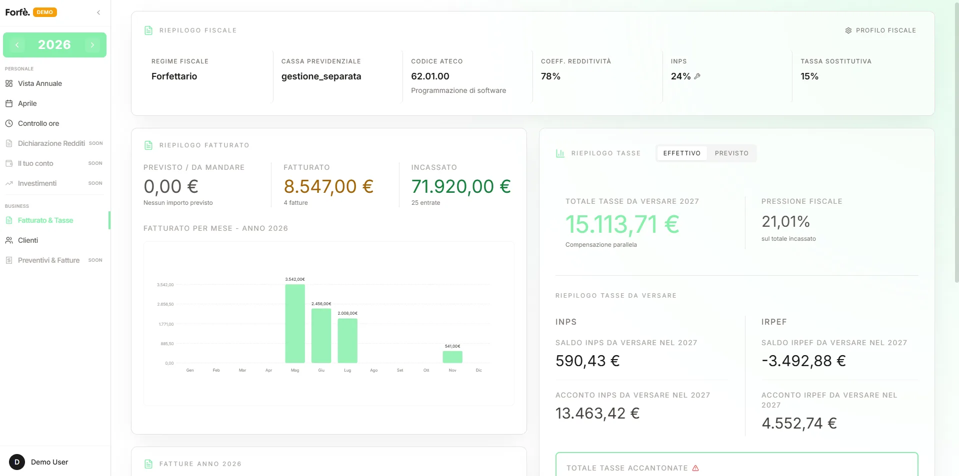Click Riepilogo Fatturato document icon
959x476 pixels.
point(148,145)
